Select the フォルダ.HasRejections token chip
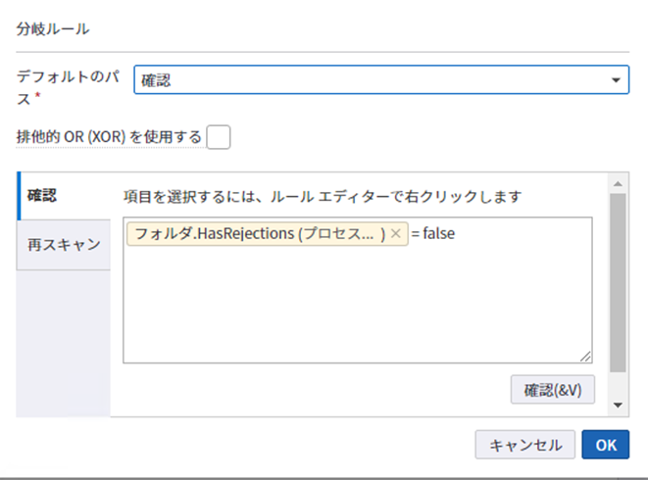The width and height of the screenshot is (648, 480). (255, 234)
